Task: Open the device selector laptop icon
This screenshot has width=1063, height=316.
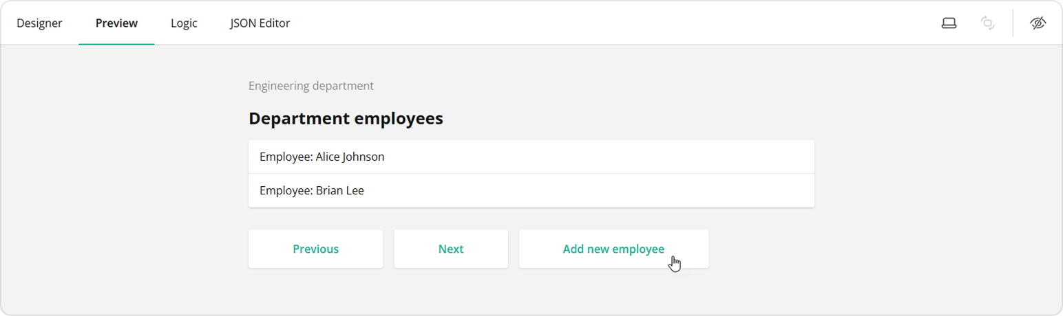Action: pos(949,23)
